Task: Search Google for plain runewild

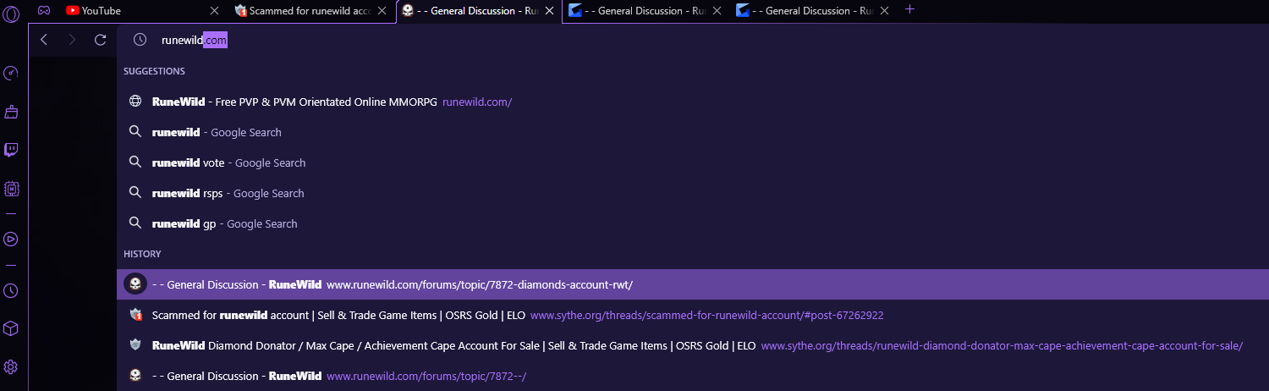Action: click(x=692, y=132)
